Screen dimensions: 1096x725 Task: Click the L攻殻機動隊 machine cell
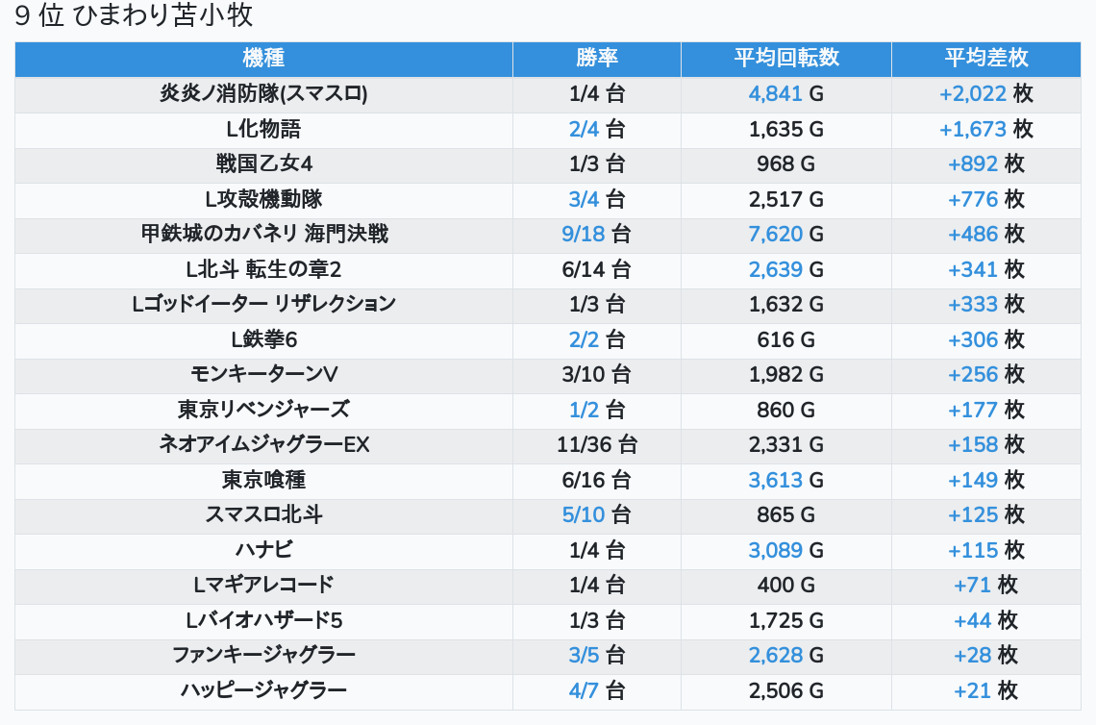pyautogui.click(x=263, y=199)
